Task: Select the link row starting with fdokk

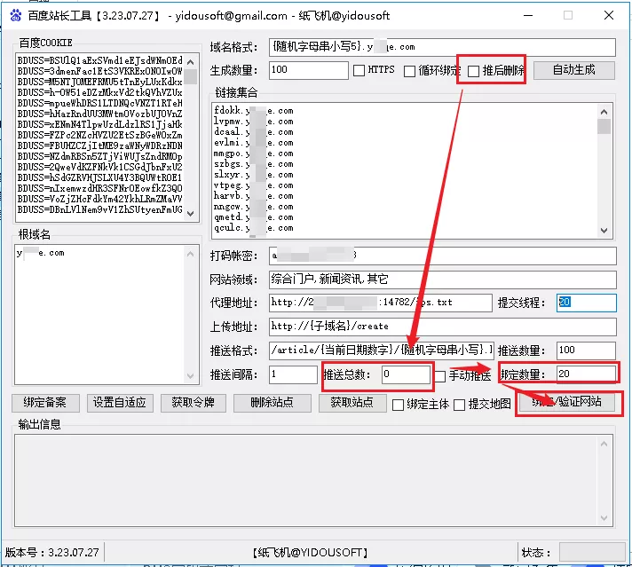Action: coord(254,110)
